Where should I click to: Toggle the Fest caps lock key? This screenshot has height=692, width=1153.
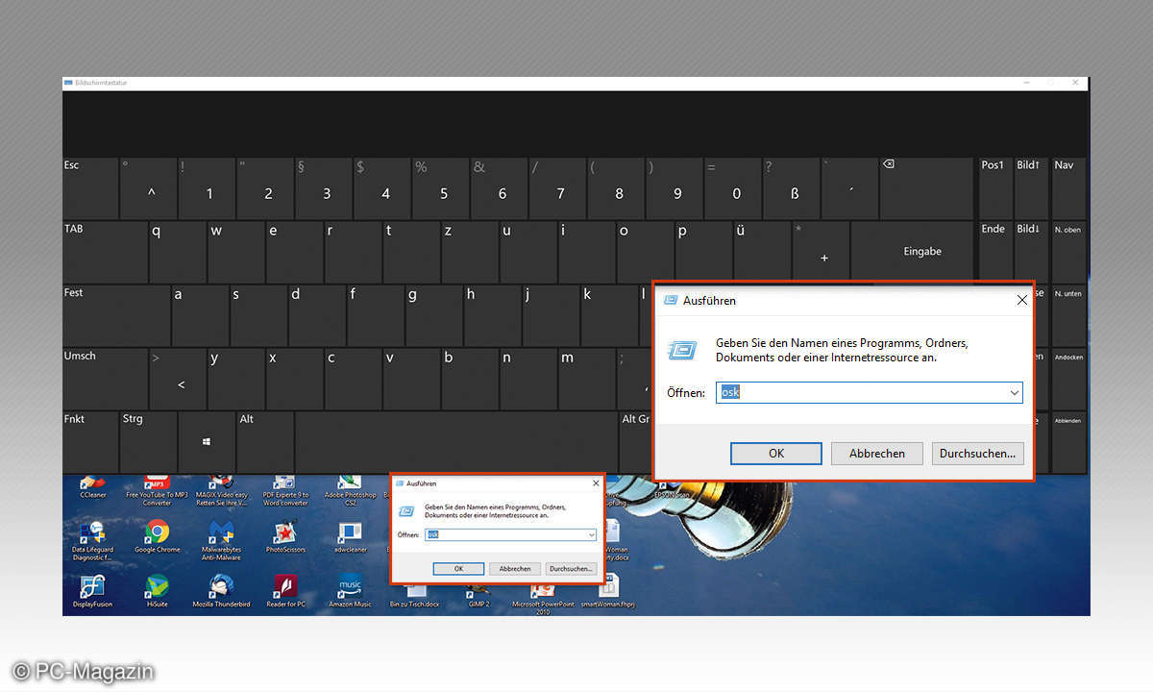(115, 314)
